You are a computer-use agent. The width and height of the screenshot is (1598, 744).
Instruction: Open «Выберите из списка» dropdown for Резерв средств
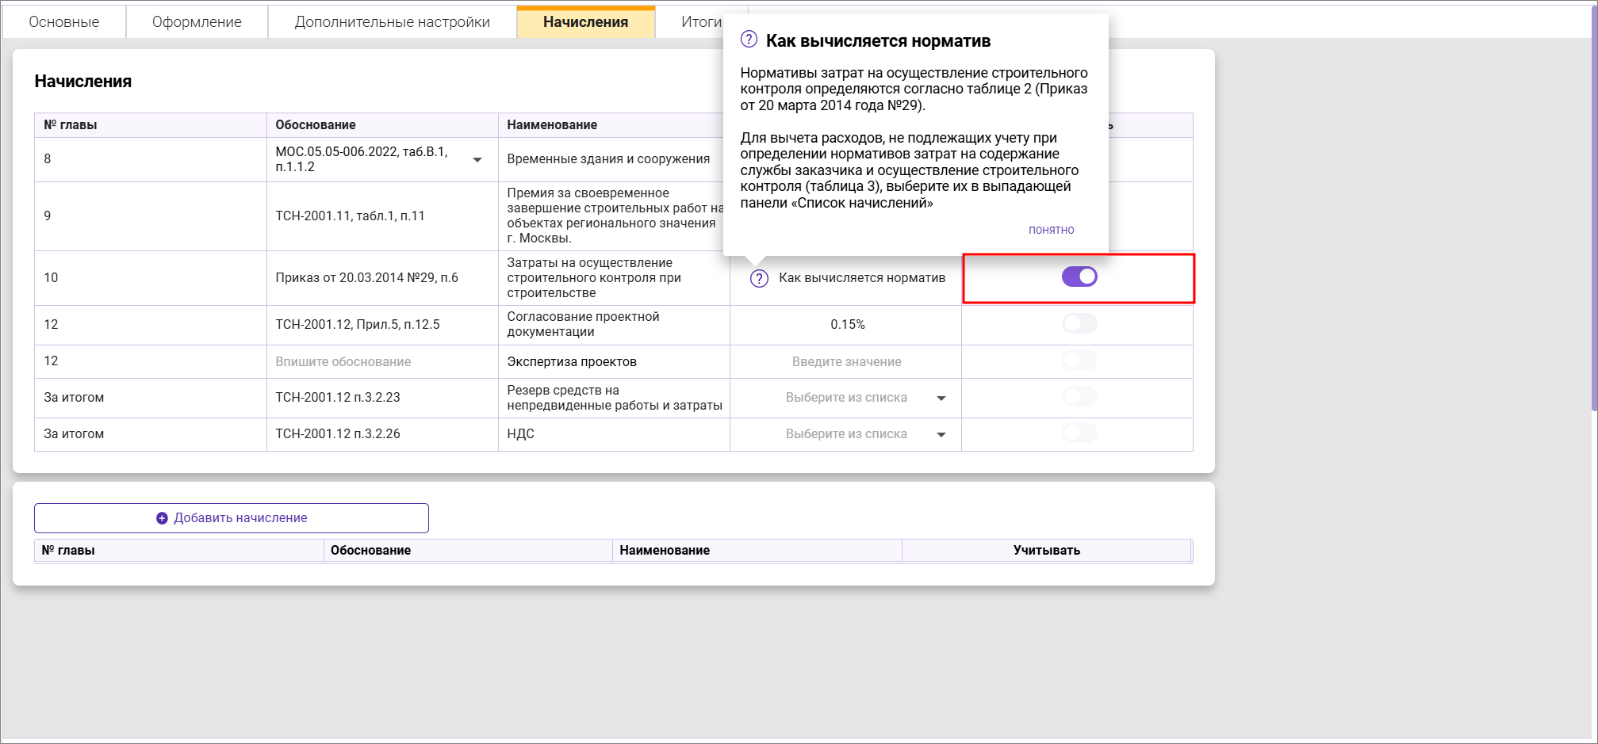pos(942,397)
